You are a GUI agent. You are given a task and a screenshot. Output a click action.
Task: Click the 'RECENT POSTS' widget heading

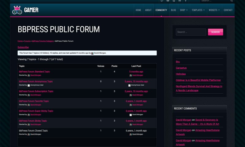183,50
